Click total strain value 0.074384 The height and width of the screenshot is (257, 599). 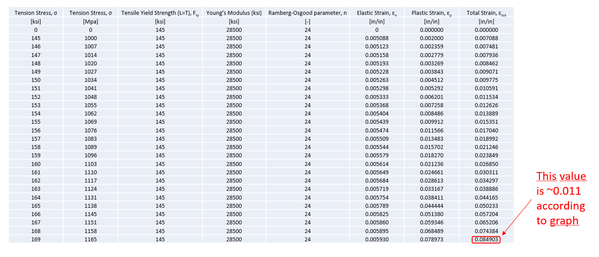(x=486, y=231)
